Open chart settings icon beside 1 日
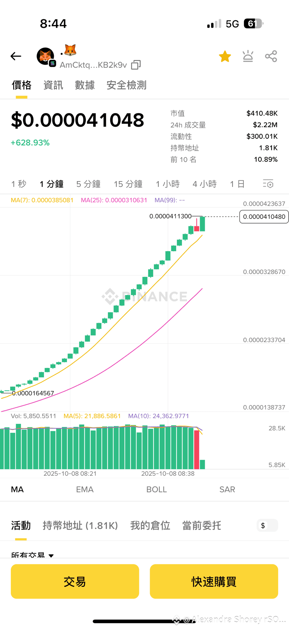The height and width of the screenshot is (629, 289). tap(268, 184)
